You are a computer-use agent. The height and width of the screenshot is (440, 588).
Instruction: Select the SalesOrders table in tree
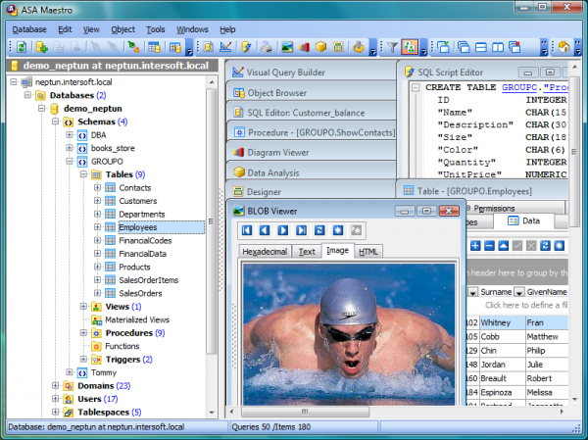[141, 292]
